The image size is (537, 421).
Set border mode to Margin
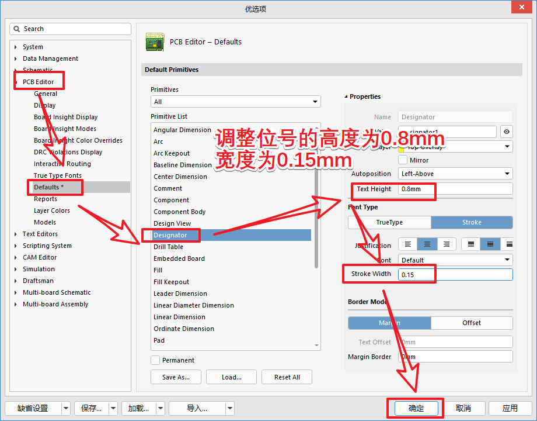(x=389, y=323)
